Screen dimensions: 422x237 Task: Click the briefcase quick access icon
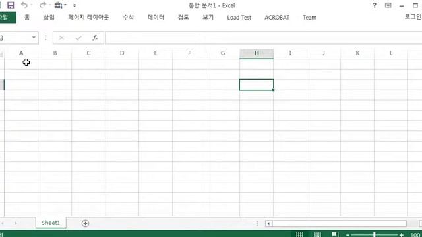(58, 5)
